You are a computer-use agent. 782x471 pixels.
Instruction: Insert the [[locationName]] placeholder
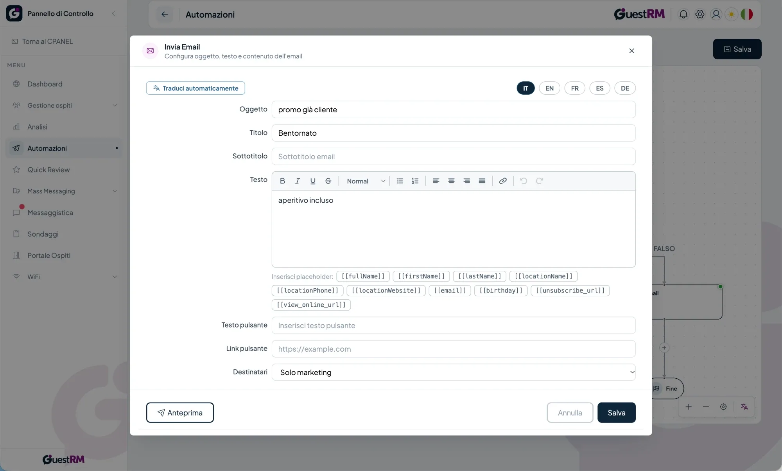[x=543, y=276]
